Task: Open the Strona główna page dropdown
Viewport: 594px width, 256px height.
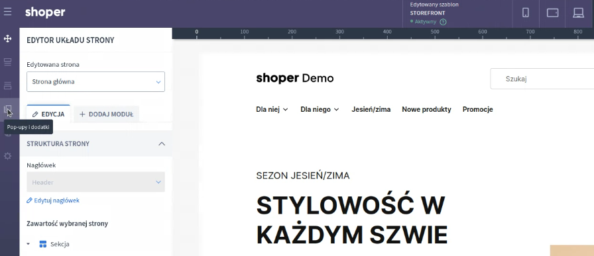Action: (96, 81)
